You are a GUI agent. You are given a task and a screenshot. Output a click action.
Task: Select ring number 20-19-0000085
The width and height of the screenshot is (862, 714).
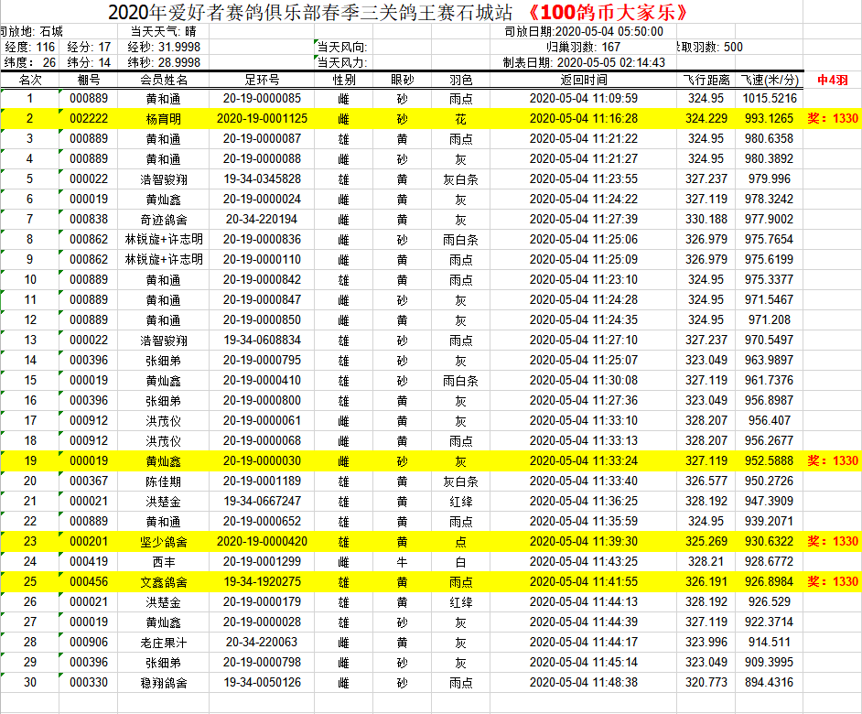point(262,99)
